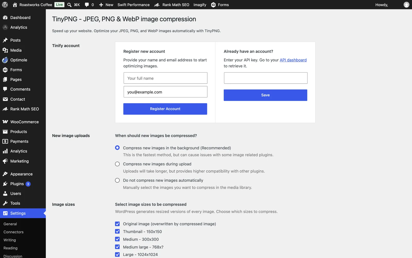Click the bar chart Analytics icon

[5, 151]
